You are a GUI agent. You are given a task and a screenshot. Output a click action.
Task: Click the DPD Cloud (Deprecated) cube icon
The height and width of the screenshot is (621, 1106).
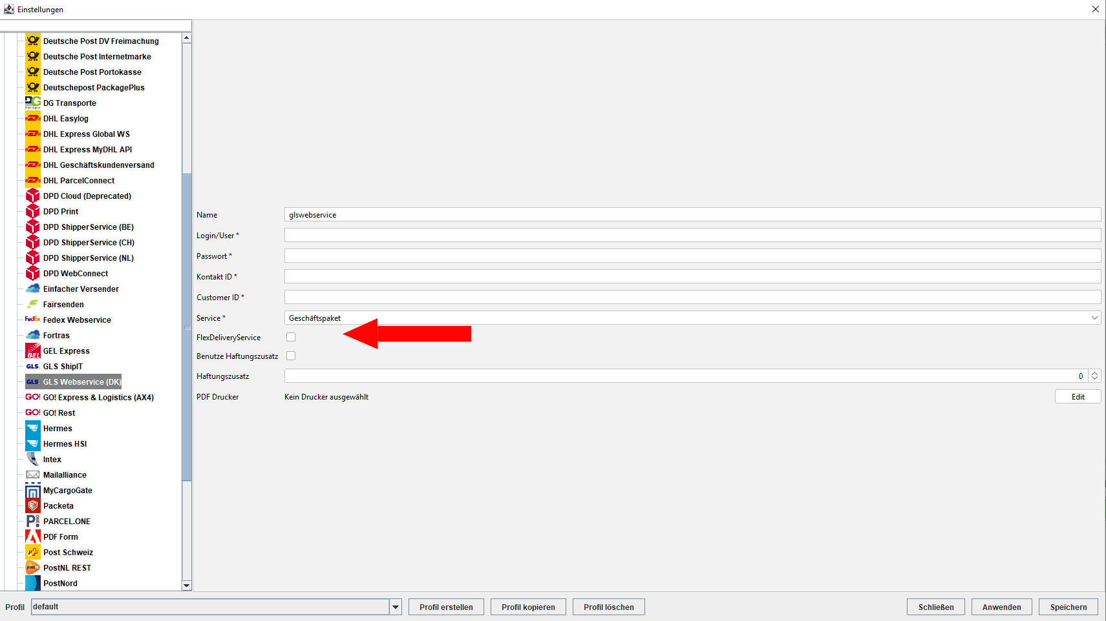33,196
